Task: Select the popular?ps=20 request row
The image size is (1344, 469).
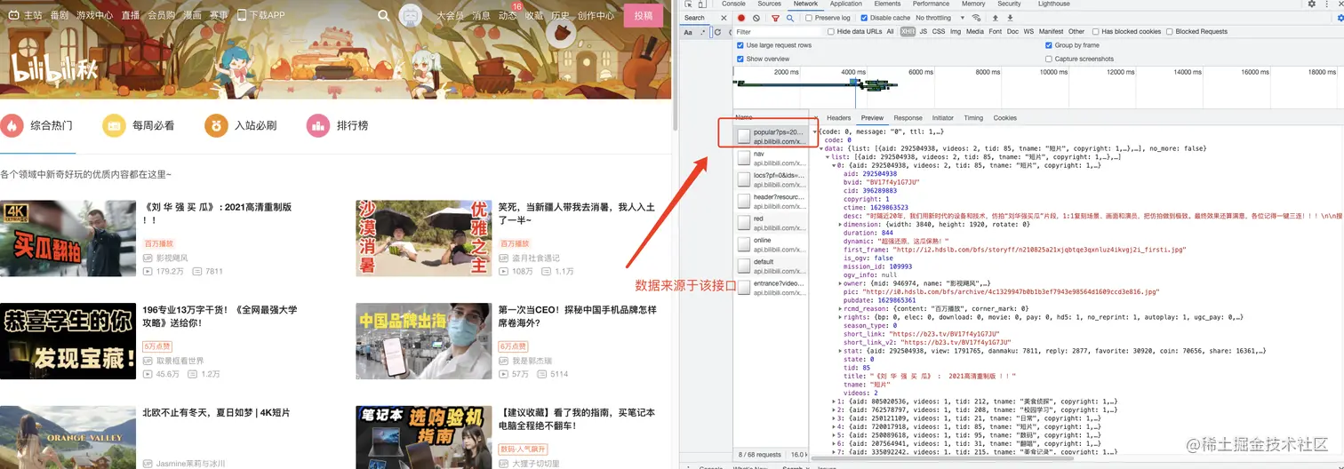Action: pos(771,136)
